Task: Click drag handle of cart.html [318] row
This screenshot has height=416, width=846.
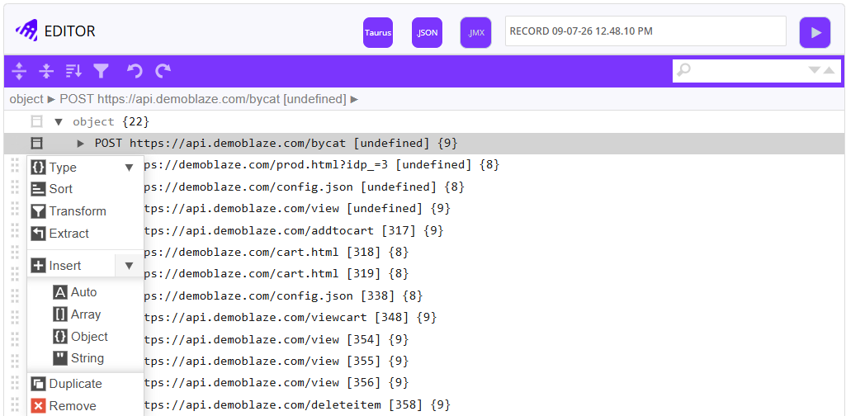Action: coord(15,253)
